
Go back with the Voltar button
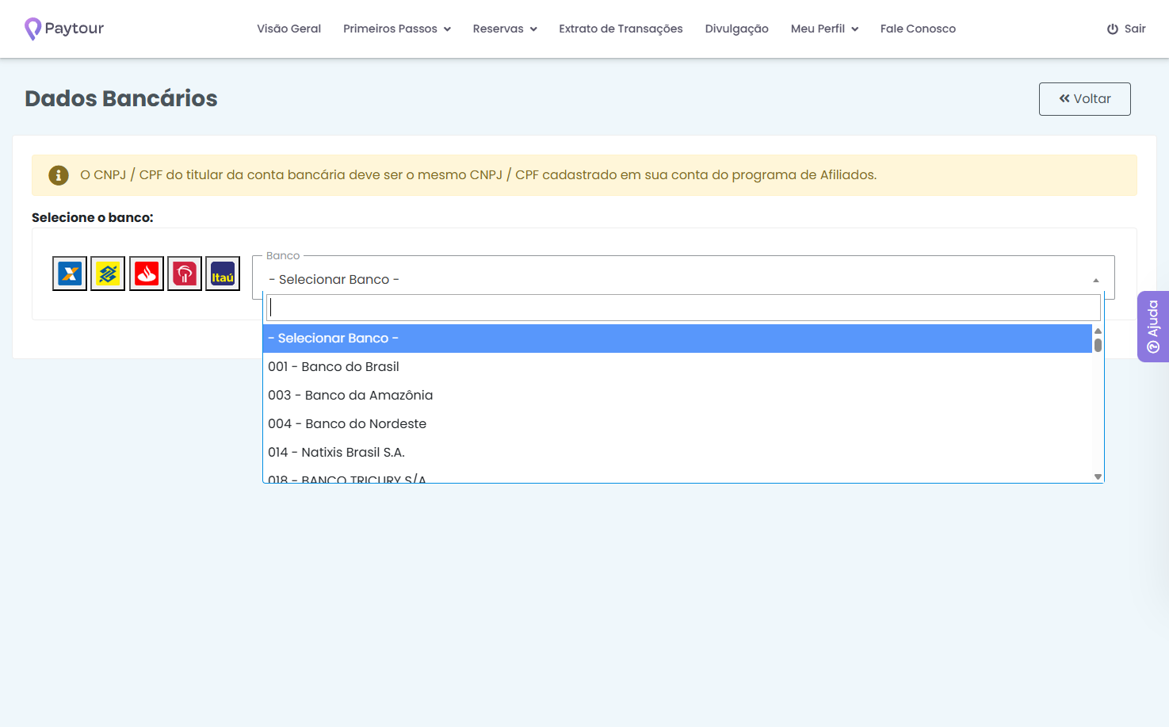click(1085, 99)
